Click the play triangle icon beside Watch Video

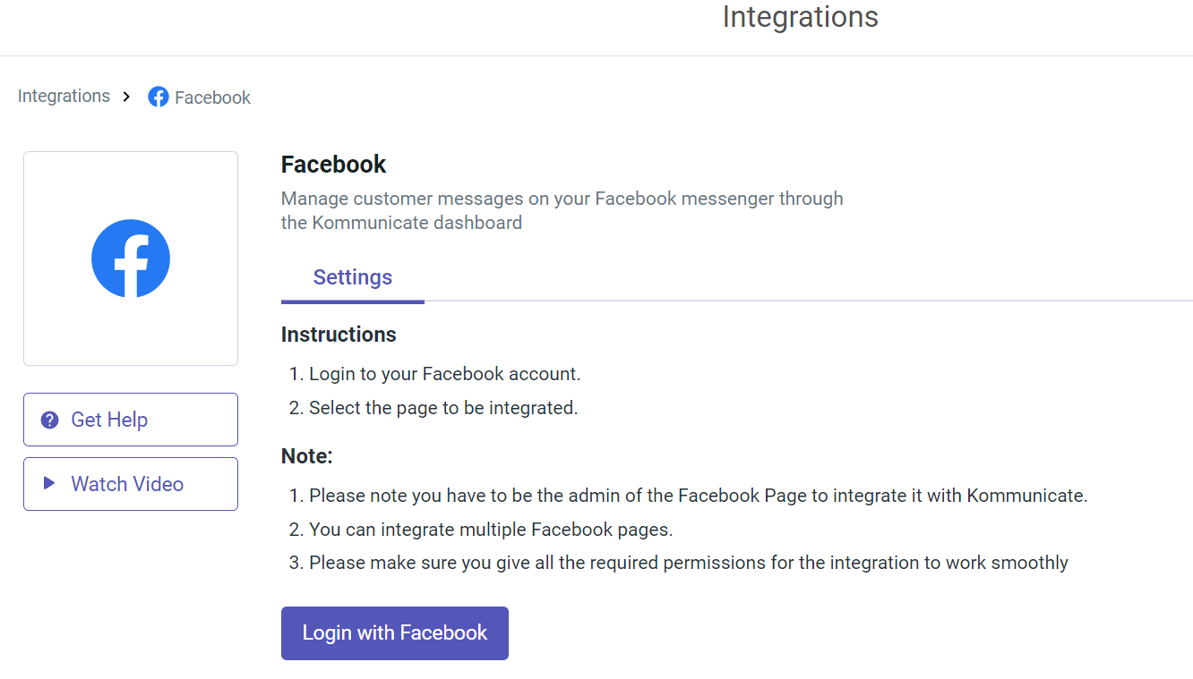[50, 483]
